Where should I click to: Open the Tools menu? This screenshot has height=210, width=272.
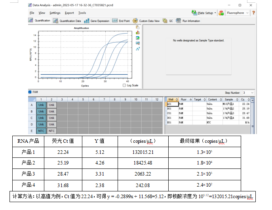pos(82,13)
